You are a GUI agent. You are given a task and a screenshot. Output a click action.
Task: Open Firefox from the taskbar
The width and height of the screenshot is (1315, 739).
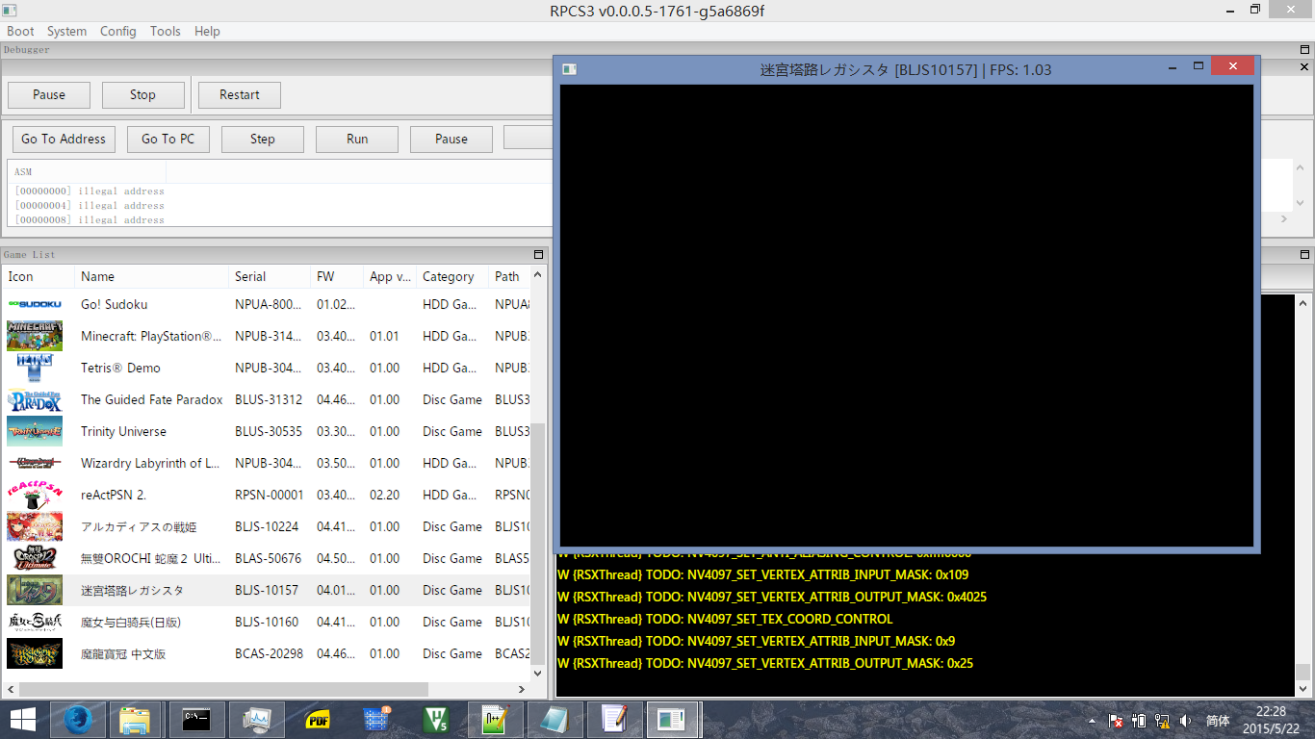[x=78, y=720]
